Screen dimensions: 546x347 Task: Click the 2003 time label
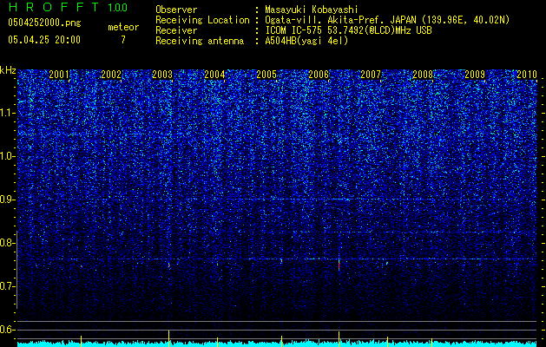click(x=162, y=74)
